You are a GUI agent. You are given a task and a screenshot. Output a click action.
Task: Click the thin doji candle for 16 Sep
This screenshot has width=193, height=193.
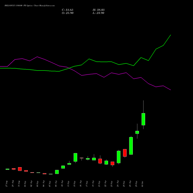click(x=81, y=158)
